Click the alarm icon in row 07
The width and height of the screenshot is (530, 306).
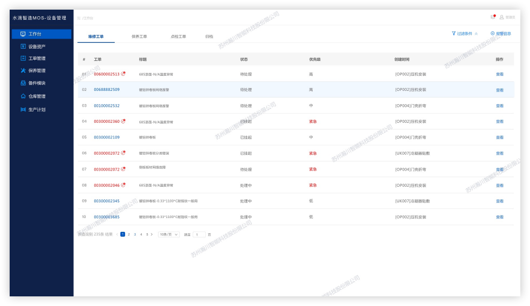123,169
